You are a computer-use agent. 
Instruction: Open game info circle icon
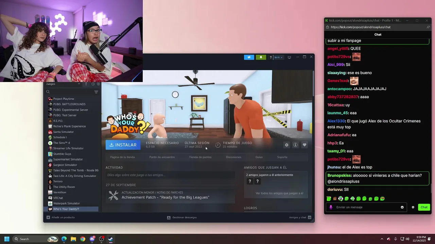[x=295, y=145]
